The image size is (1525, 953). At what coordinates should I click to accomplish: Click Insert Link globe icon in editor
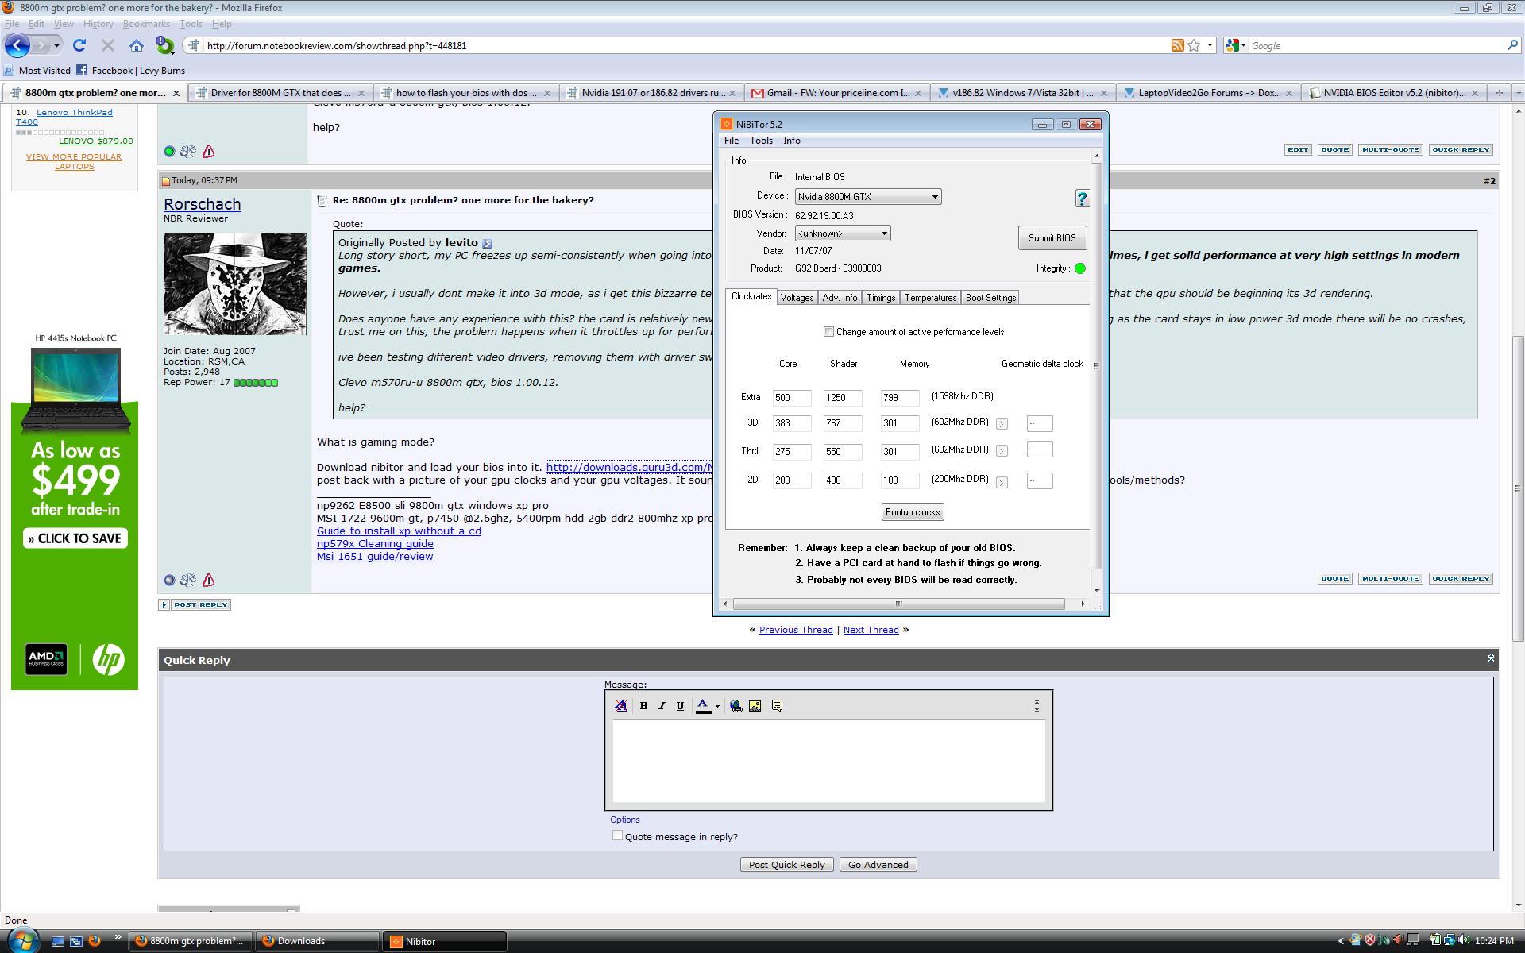pos(736,705)
